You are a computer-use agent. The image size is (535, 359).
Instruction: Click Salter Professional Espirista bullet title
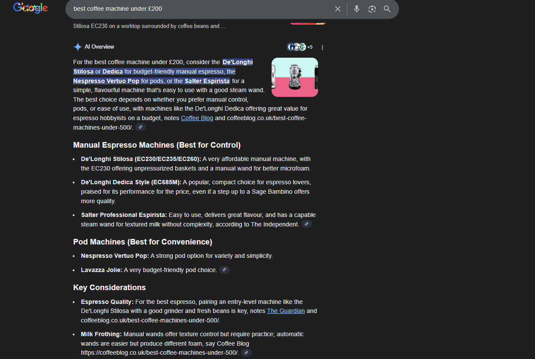pyautogui.click(x=124, y=215)
